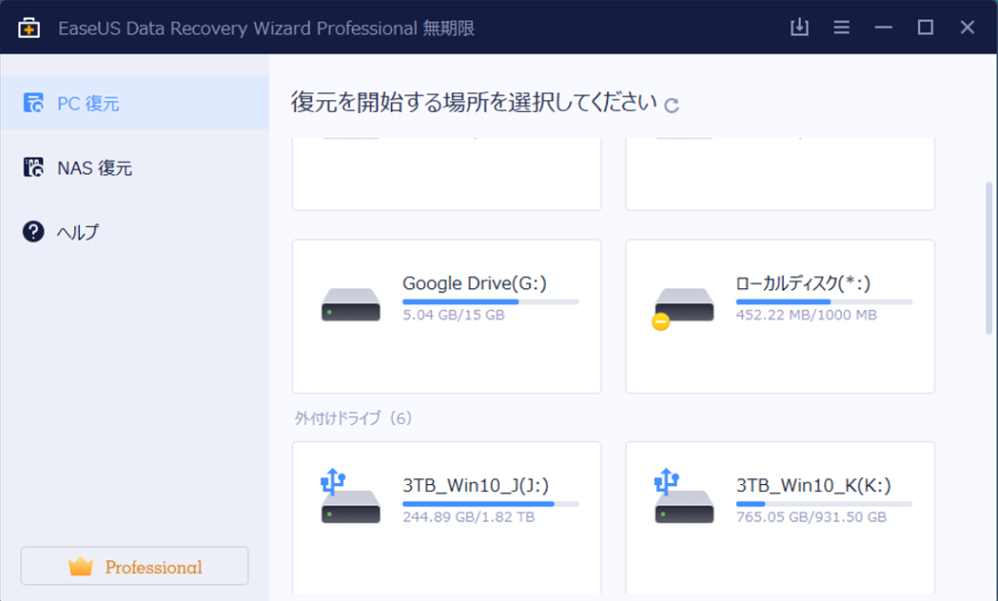
Task: Expand the 外付けドライブ (6) section header
Action: (351, 417)
